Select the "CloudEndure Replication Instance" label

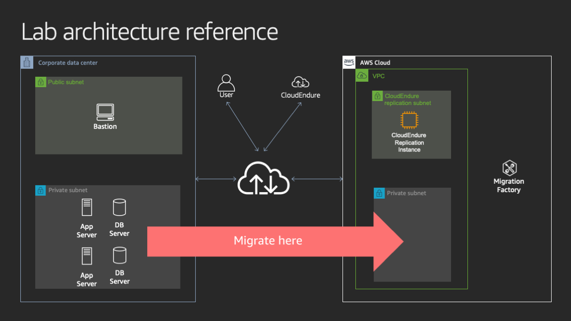click(409, 142)
